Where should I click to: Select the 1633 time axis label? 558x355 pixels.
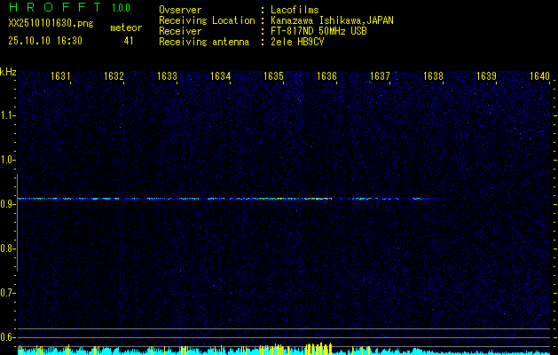point(168,76)
